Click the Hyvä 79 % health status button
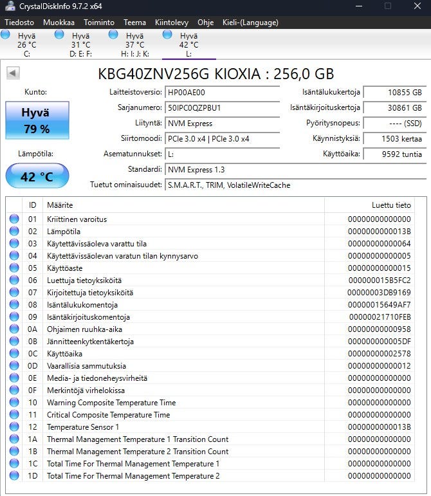Viewport: 431px width, 496px height. click(37, 121)
